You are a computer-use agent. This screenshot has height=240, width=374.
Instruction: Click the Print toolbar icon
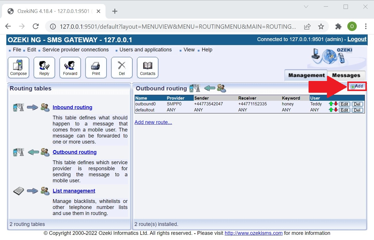[x=96, y=67]
